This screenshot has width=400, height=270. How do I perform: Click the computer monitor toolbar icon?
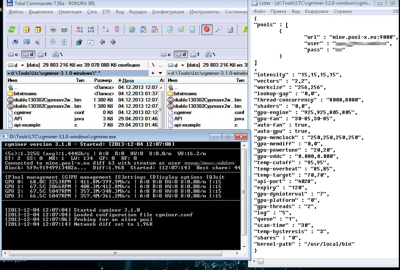15,42
